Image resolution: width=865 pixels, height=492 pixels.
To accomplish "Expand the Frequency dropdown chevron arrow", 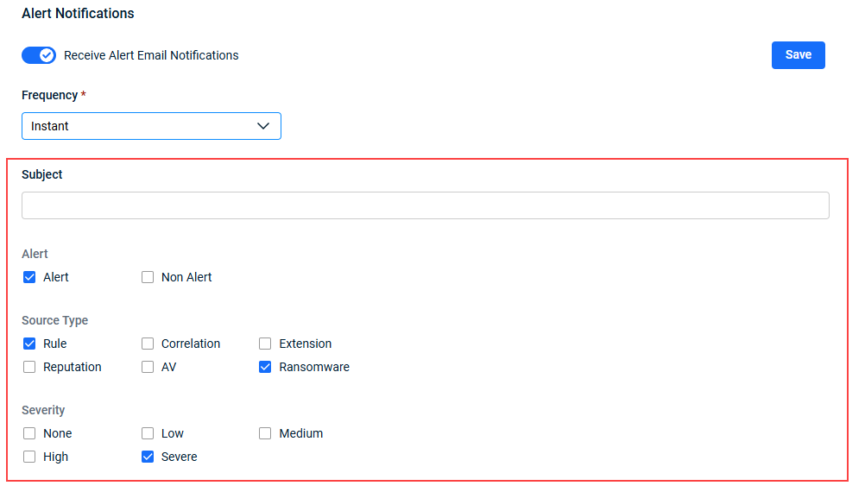I will coord(263,126).
